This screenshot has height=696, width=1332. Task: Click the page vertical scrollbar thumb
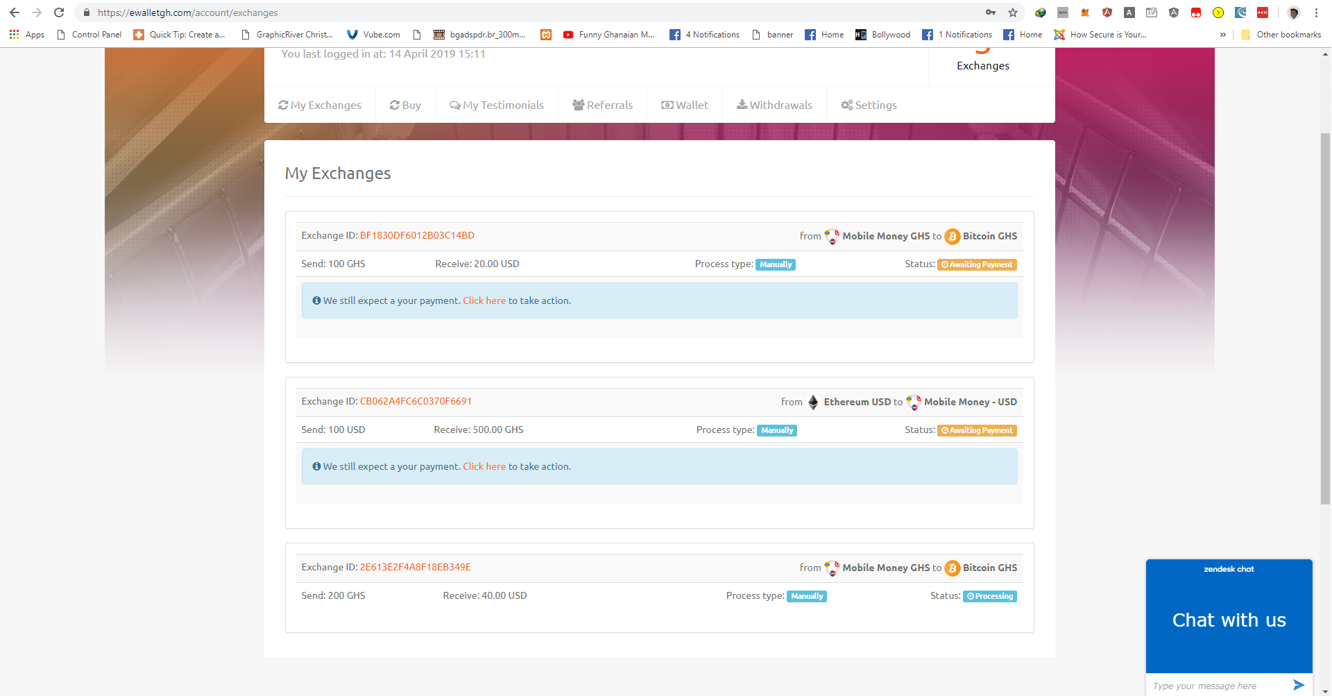pyautogui.click(x=1325, y=319)
